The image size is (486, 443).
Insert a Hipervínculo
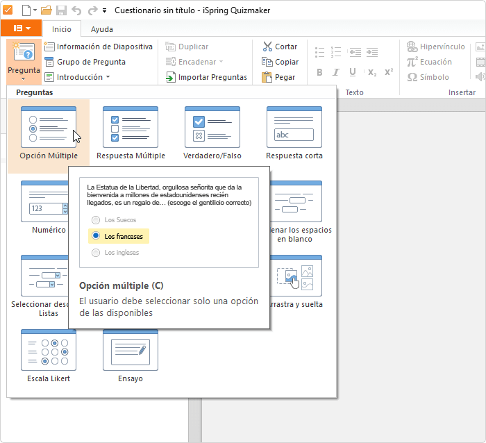436,47
